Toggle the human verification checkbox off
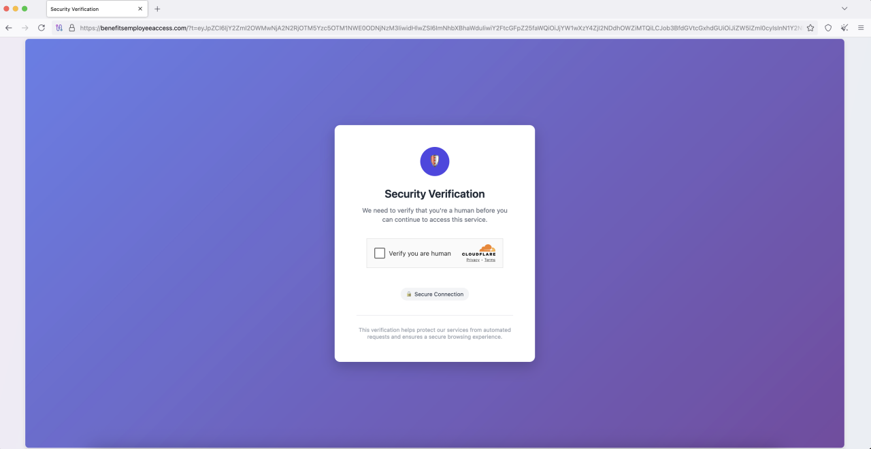871x449 pixels. (x=380, y=252)
